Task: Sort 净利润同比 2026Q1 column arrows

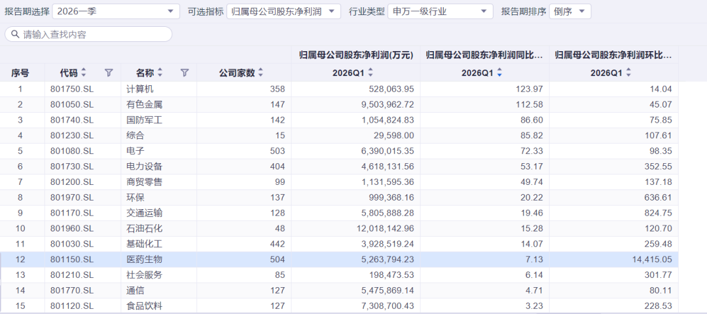Action: pyautogui.click(x=499, y=73)
